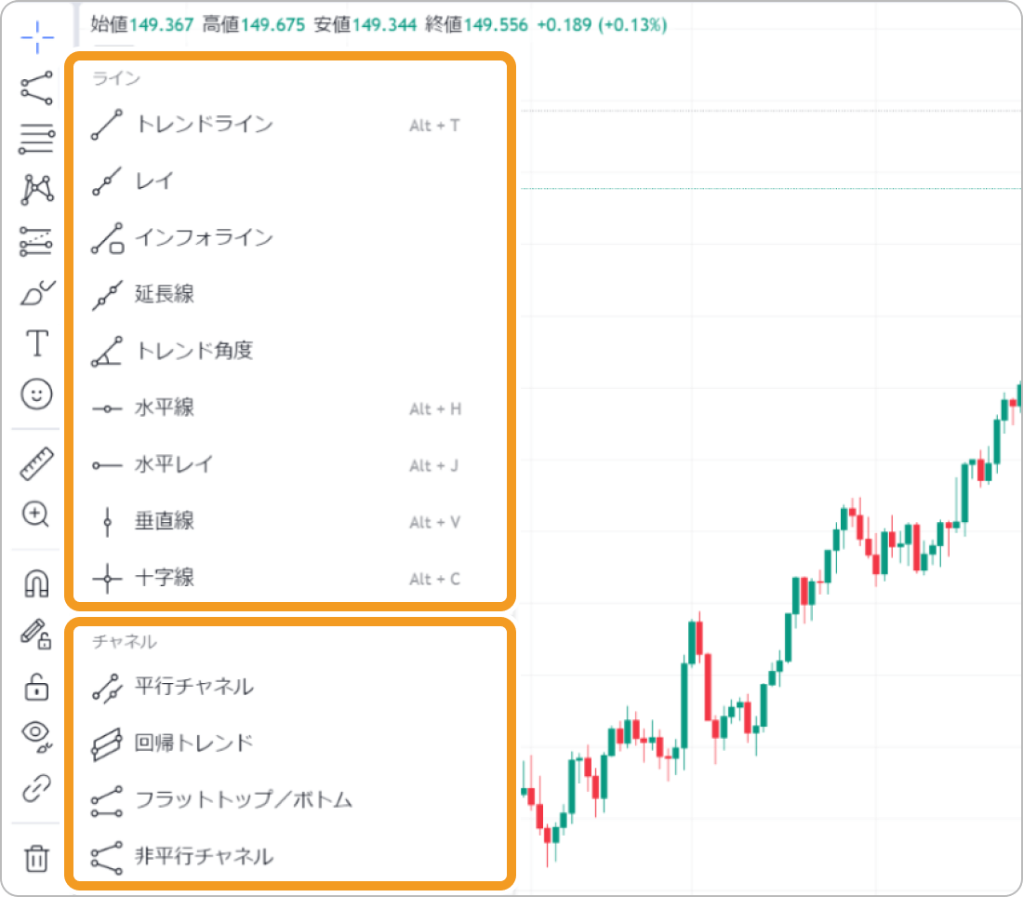Open the Fibonacci tools icon

(x=36, y=139)
